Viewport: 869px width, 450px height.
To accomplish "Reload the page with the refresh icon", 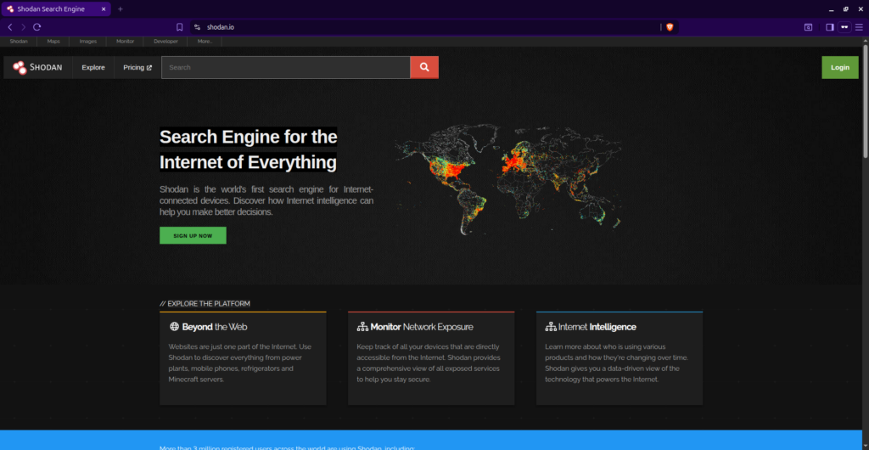I will click(37, 27).
